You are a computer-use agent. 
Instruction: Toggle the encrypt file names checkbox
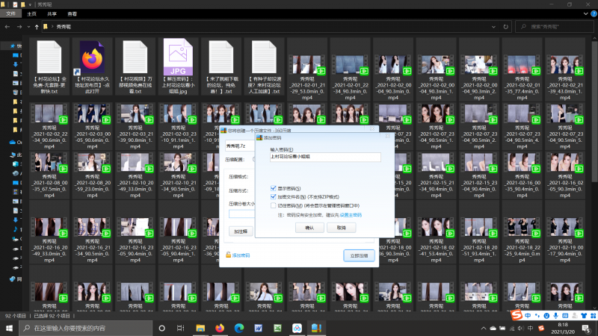point(273,196)
